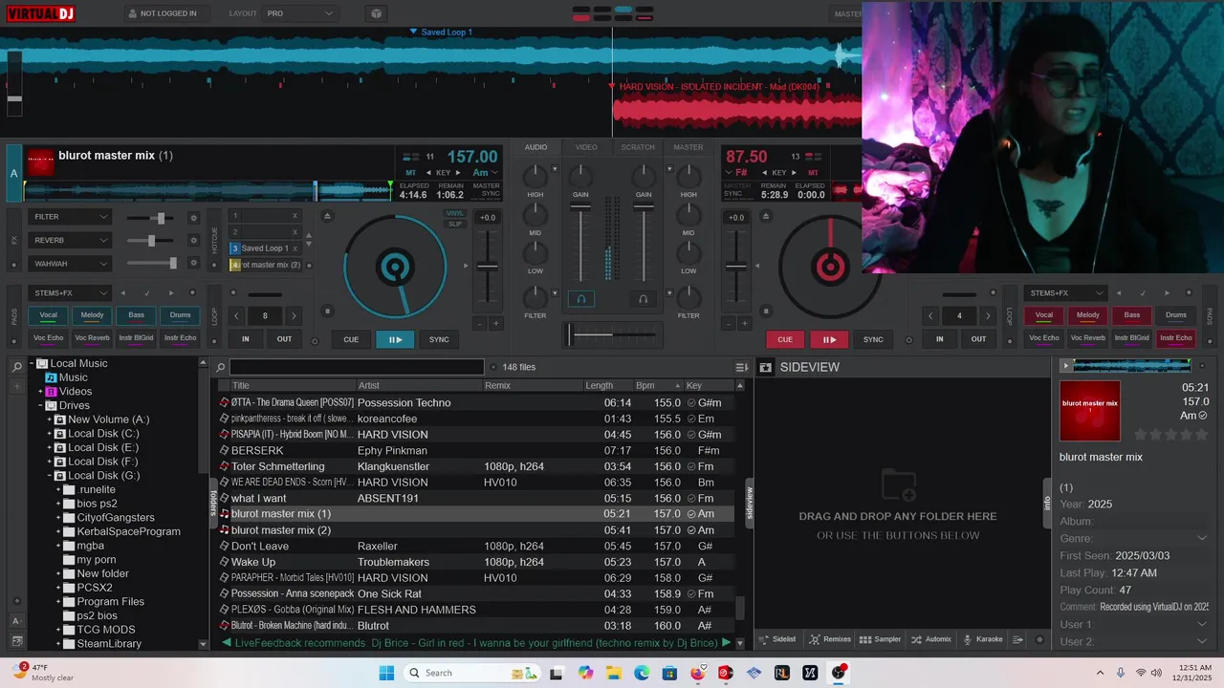The height and width of the screenshot is (688, 1224).
Task: Open Genre dropdown in info panel
Action: click(x=1202, y=539)
